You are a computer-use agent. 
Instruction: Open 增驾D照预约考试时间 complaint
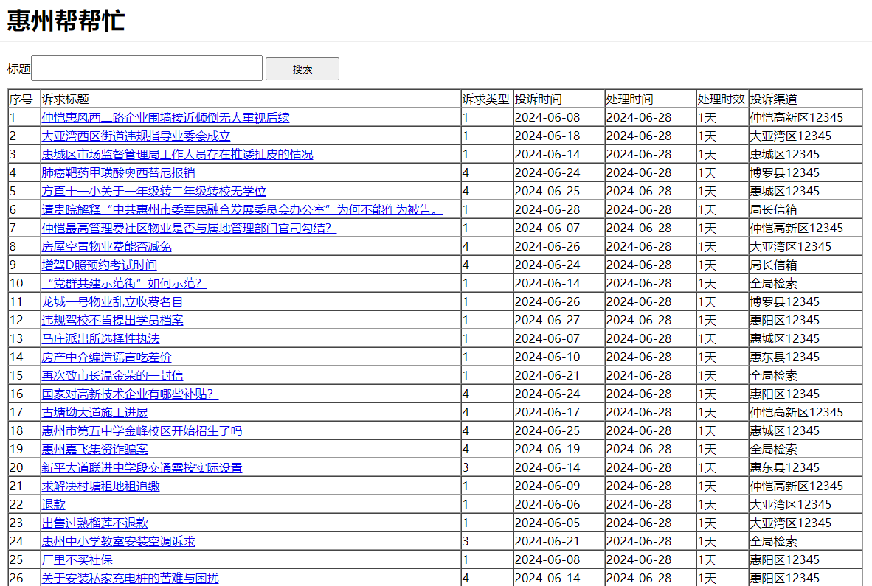[x=99, y=265]
